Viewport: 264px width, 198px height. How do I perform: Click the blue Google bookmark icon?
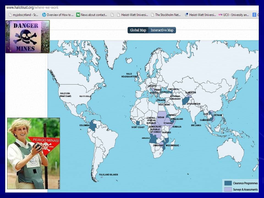[254, 15]
